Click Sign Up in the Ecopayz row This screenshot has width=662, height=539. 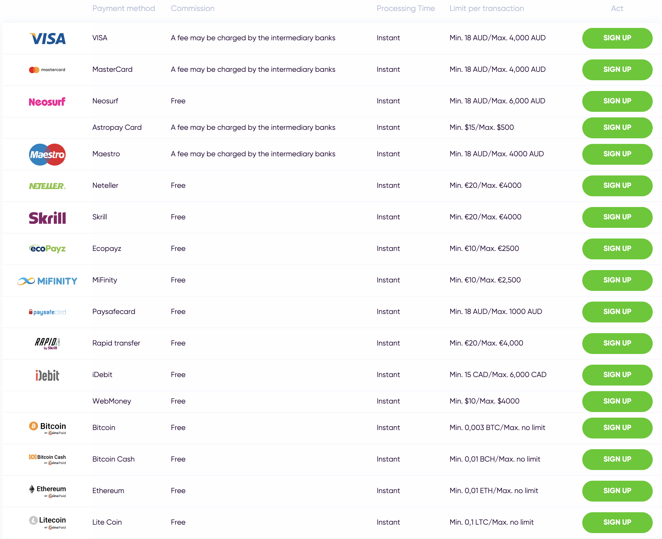point(617,249)
